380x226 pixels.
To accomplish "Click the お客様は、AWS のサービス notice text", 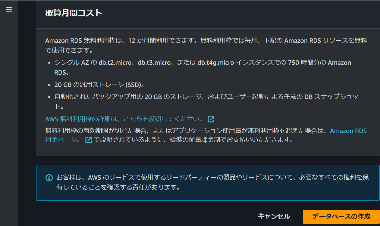I will click(x=212, y=182).
